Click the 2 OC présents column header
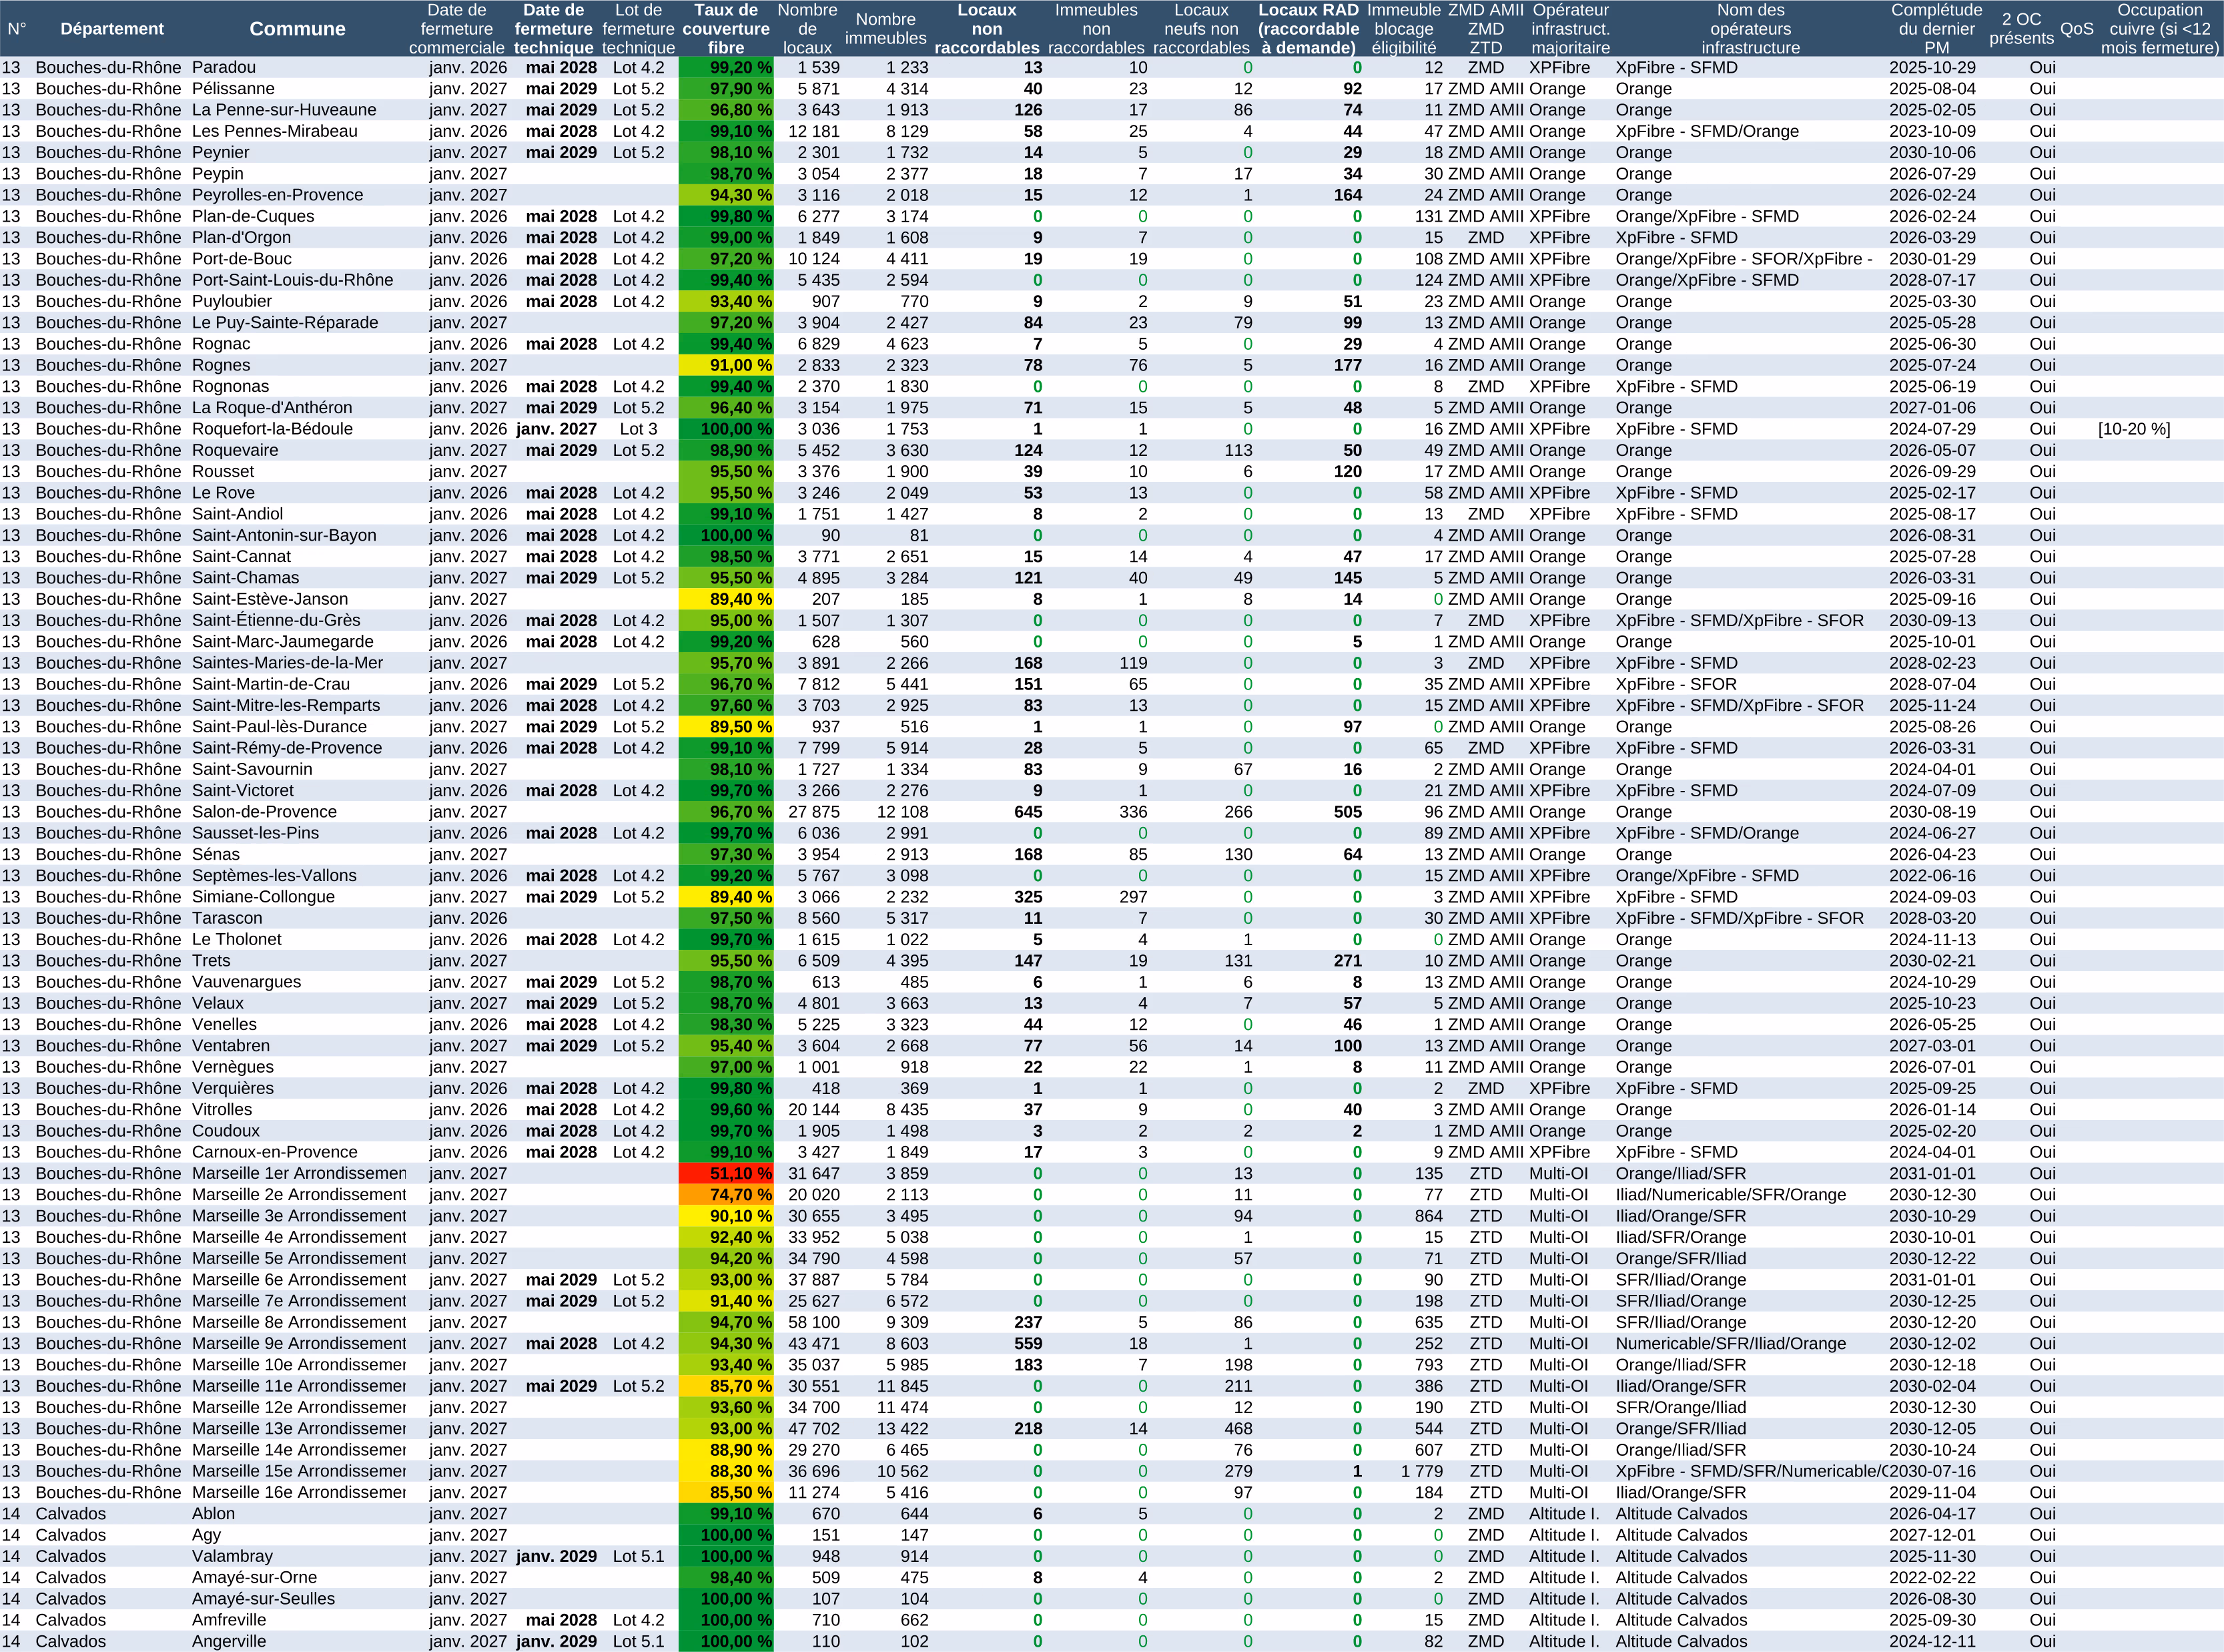The width and height of the screenshot is (2224, 1652). click(2021, 29)
